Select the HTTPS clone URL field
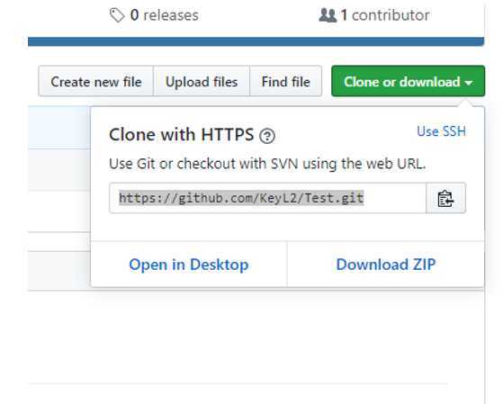Viewport: 503px width, 404px height. click(x=268, y=198)
